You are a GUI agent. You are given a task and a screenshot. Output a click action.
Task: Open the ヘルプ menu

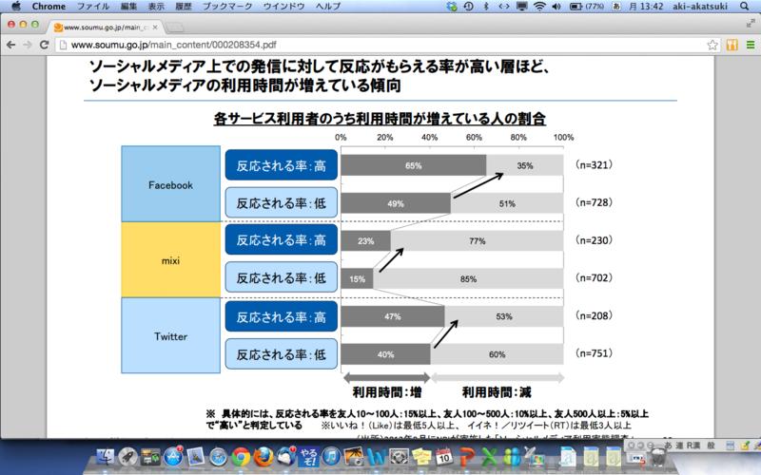[x=328, y=7]
